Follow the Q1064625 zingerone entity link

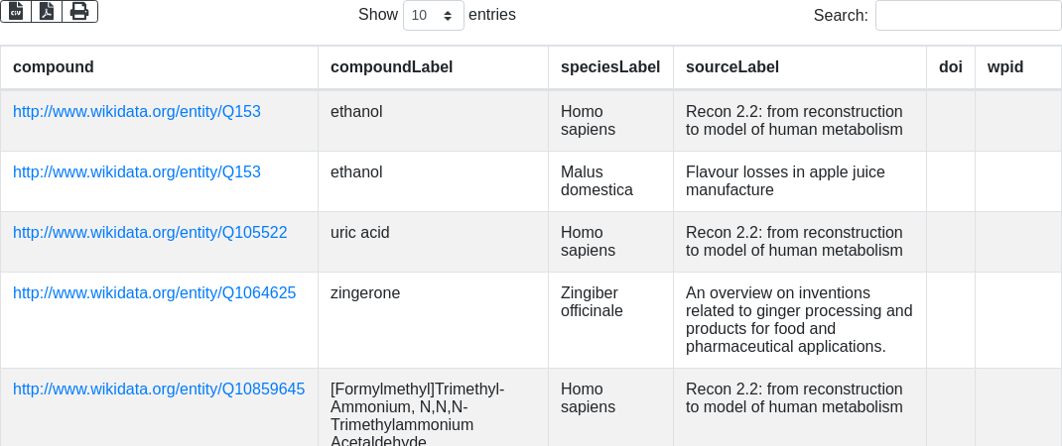[x=154, y=293]
